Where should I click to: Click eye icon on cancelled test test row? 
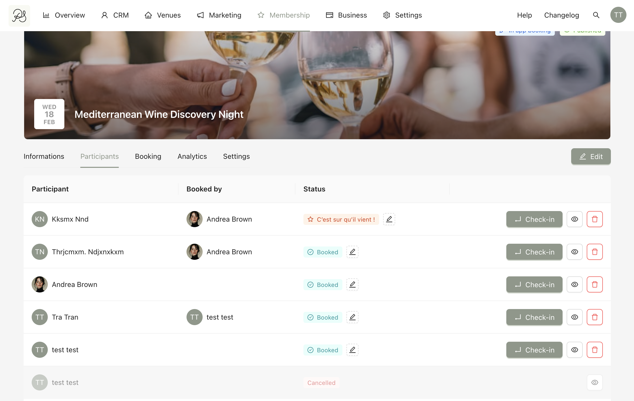click(594, 382)
